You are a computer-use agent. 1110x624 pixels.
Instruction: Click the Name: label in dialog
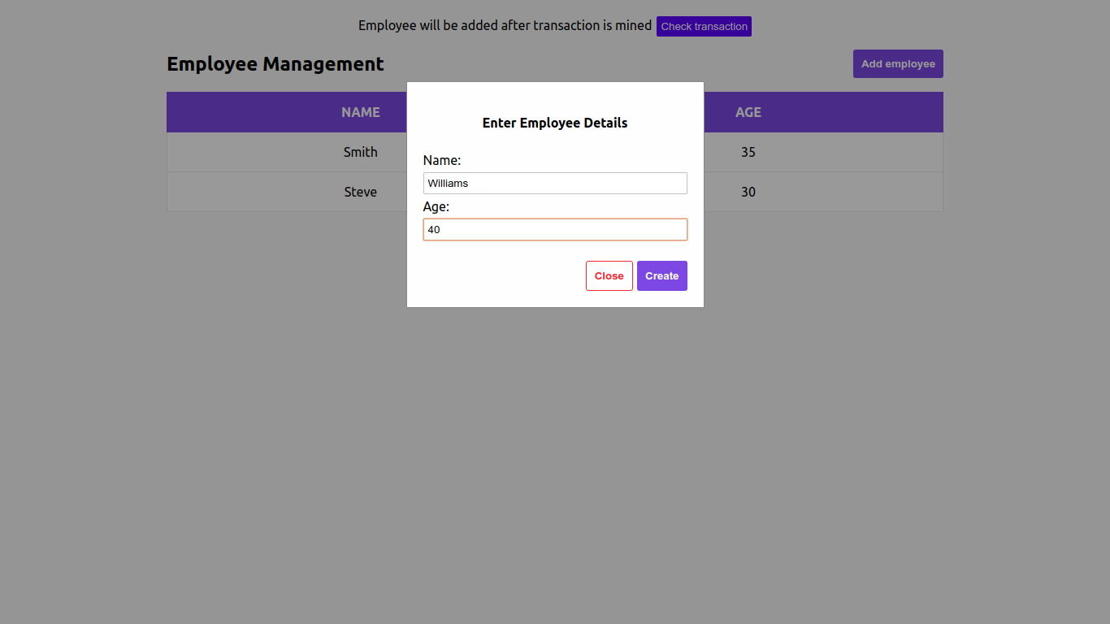point(442,160)
